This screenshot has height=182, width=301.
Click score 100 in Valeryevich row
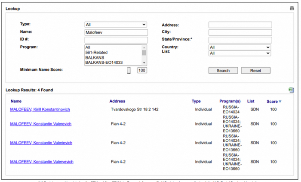click(273, 162)
